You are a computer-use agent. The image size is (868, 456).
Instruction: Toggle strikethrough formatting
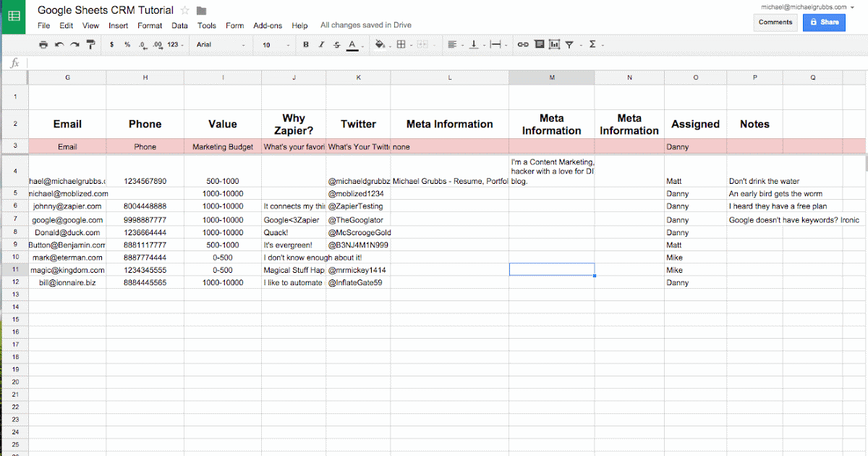(336, 45)
